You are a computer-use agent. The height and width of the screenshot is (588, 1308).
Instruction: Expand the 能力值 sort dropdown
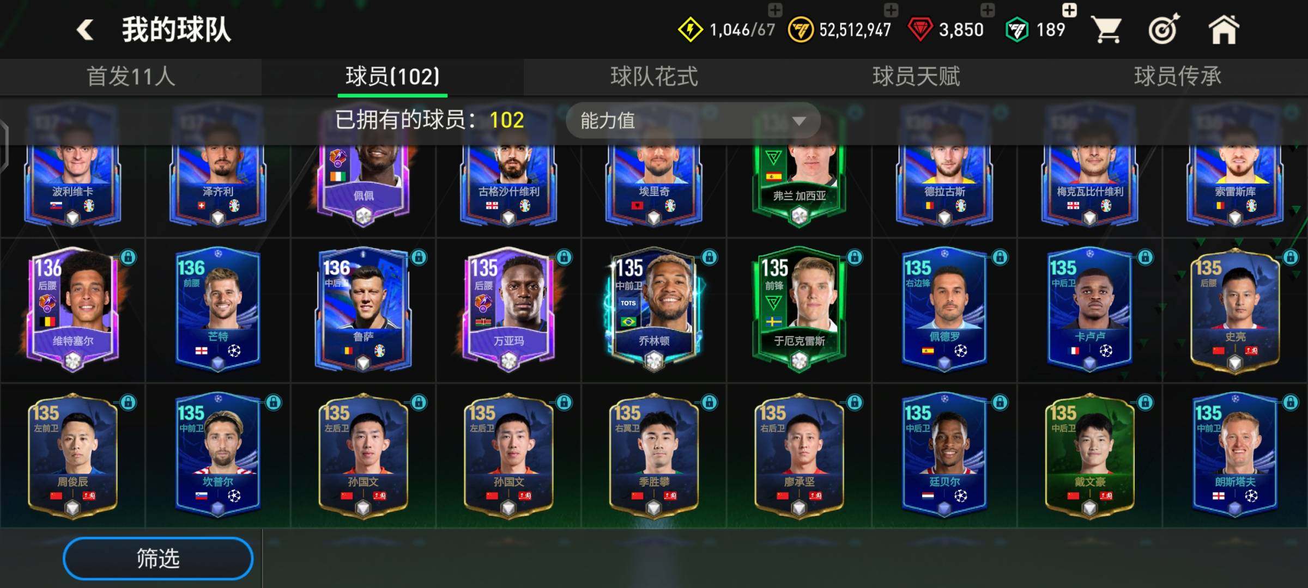[x=693, y=120]
